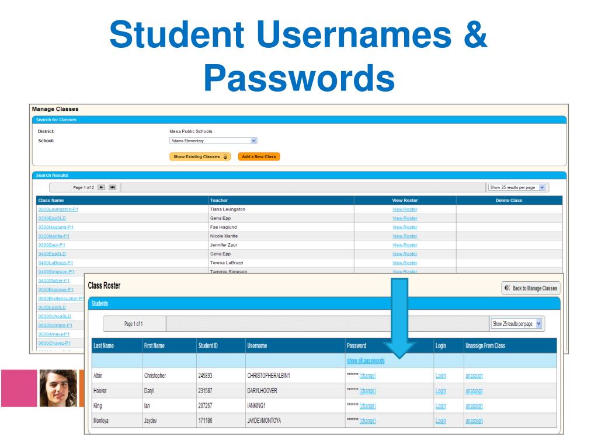
Task: Login as Daryl Hoover
Action: 440,391
